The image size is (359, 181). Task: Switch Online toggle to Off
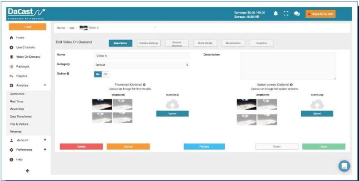point(106,74)
